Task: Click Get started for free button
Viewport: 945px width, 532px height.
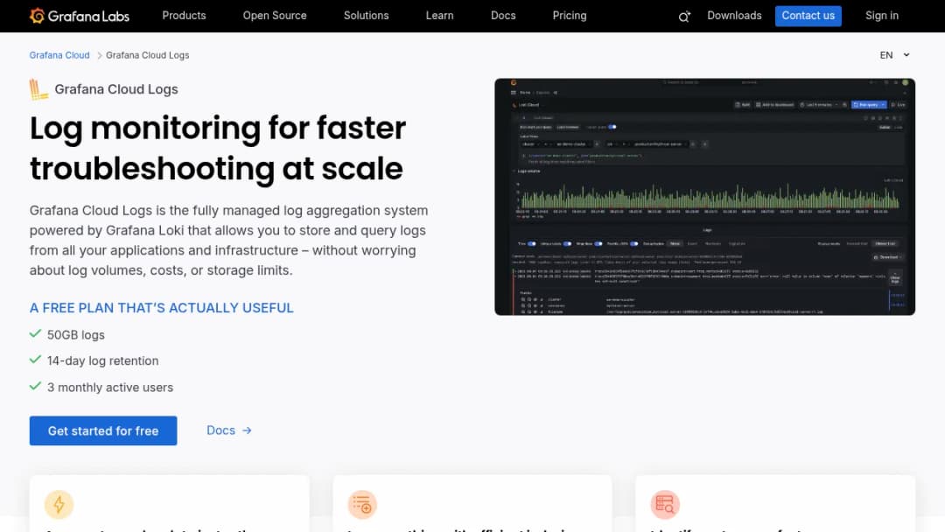Action: (x=103, y=430)
